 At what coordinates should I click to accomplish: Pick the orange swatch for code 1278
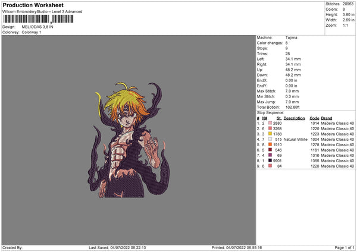[270, 144]
